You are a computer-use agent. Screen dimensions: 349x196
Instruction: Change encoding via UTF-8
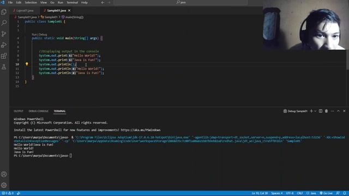[290, 193]
